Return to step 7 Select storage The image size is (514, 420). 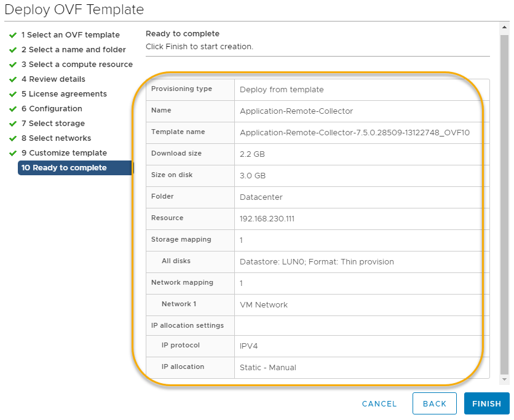click(x=53, y=124)
